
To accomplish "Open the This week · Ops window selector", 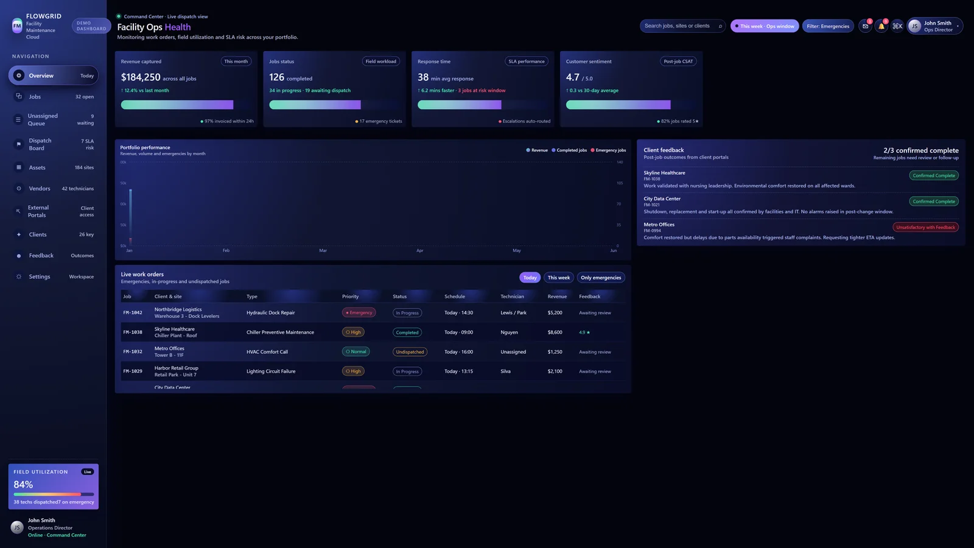I will click(x=765, y=26).
